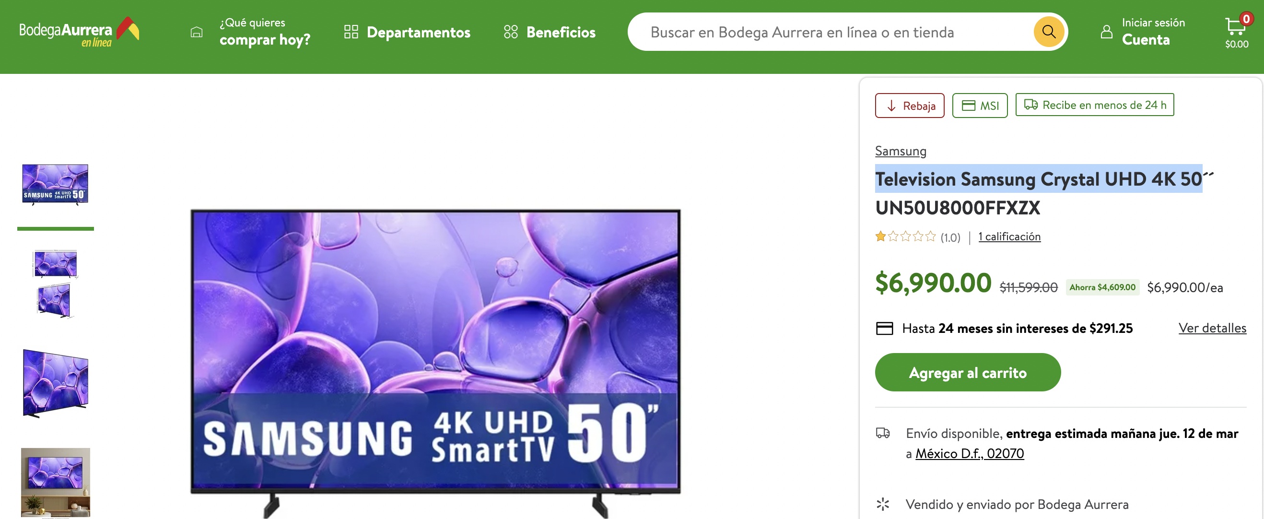Screen dimensions: 1264x519
Task: Click the store icon beside ¿Qué quieres
Action: 196,33
